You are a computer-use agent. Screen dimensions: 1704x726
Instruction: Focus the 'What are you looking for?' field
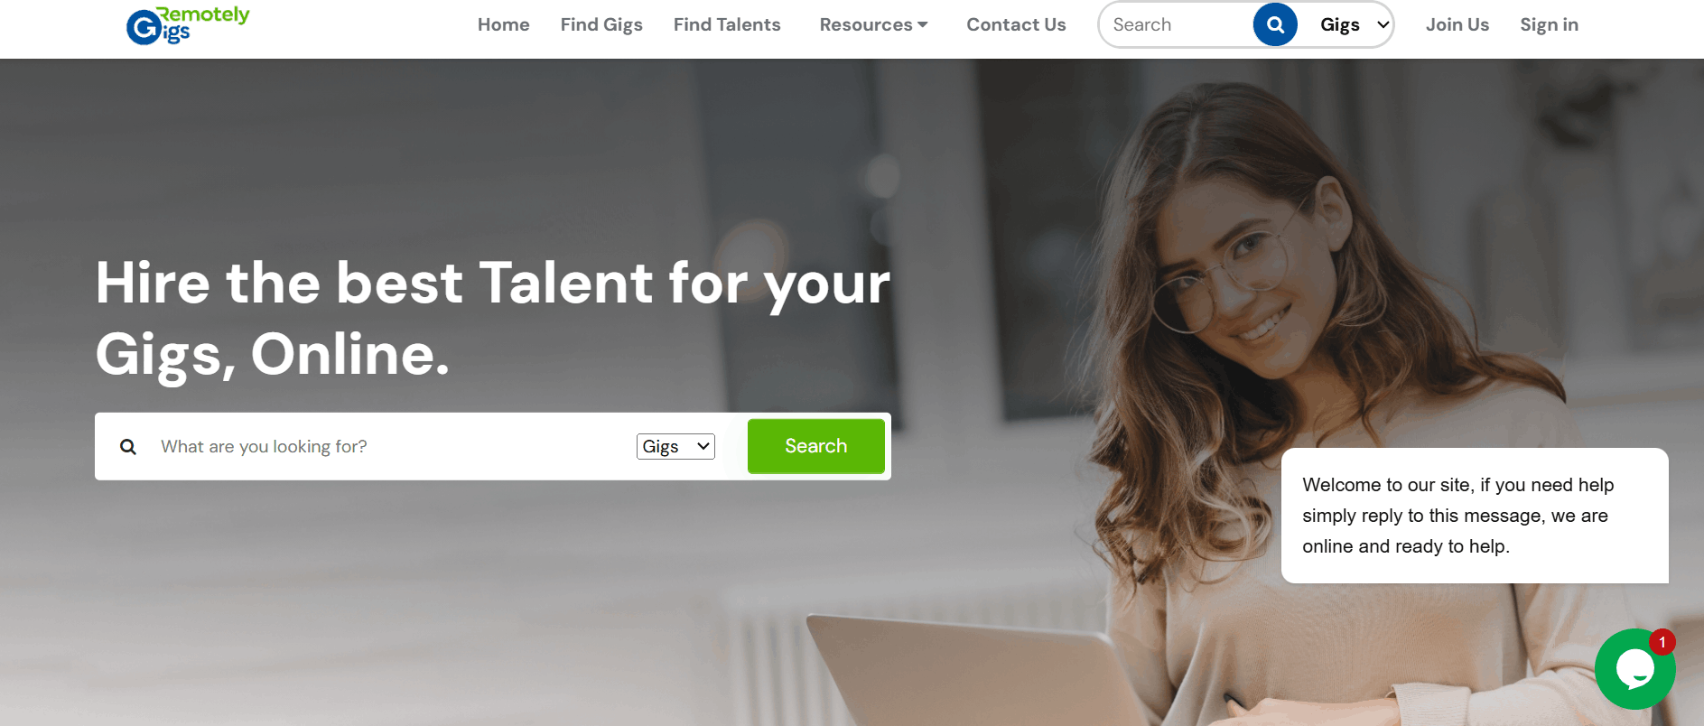point(393,446)
